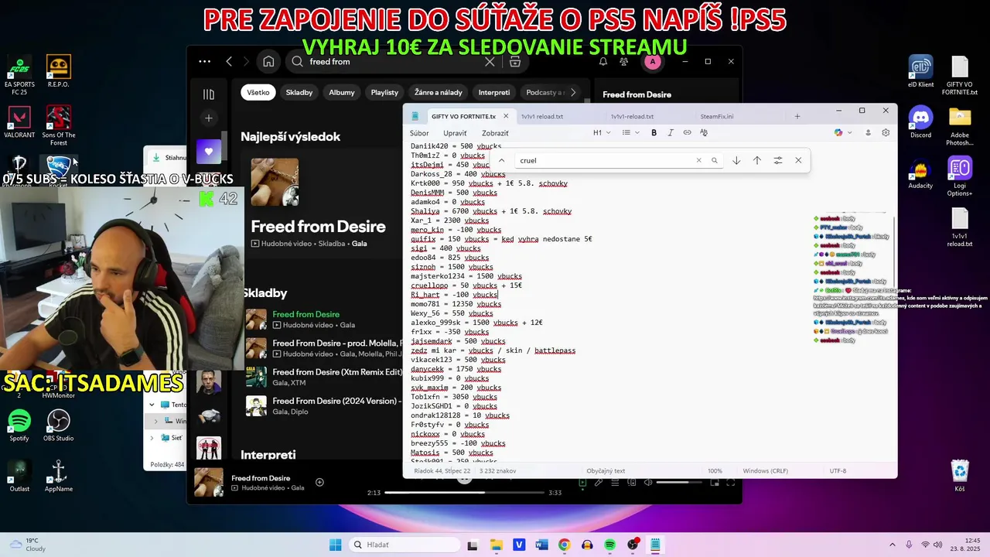Screen dimensions: 990x557
Task: Clear the Spotify search field
Action: (x=490, y=62)
